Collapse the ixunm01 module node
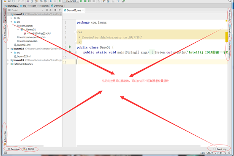The height and width of the screenshot is (156, 234). click(x=8, y=14)
